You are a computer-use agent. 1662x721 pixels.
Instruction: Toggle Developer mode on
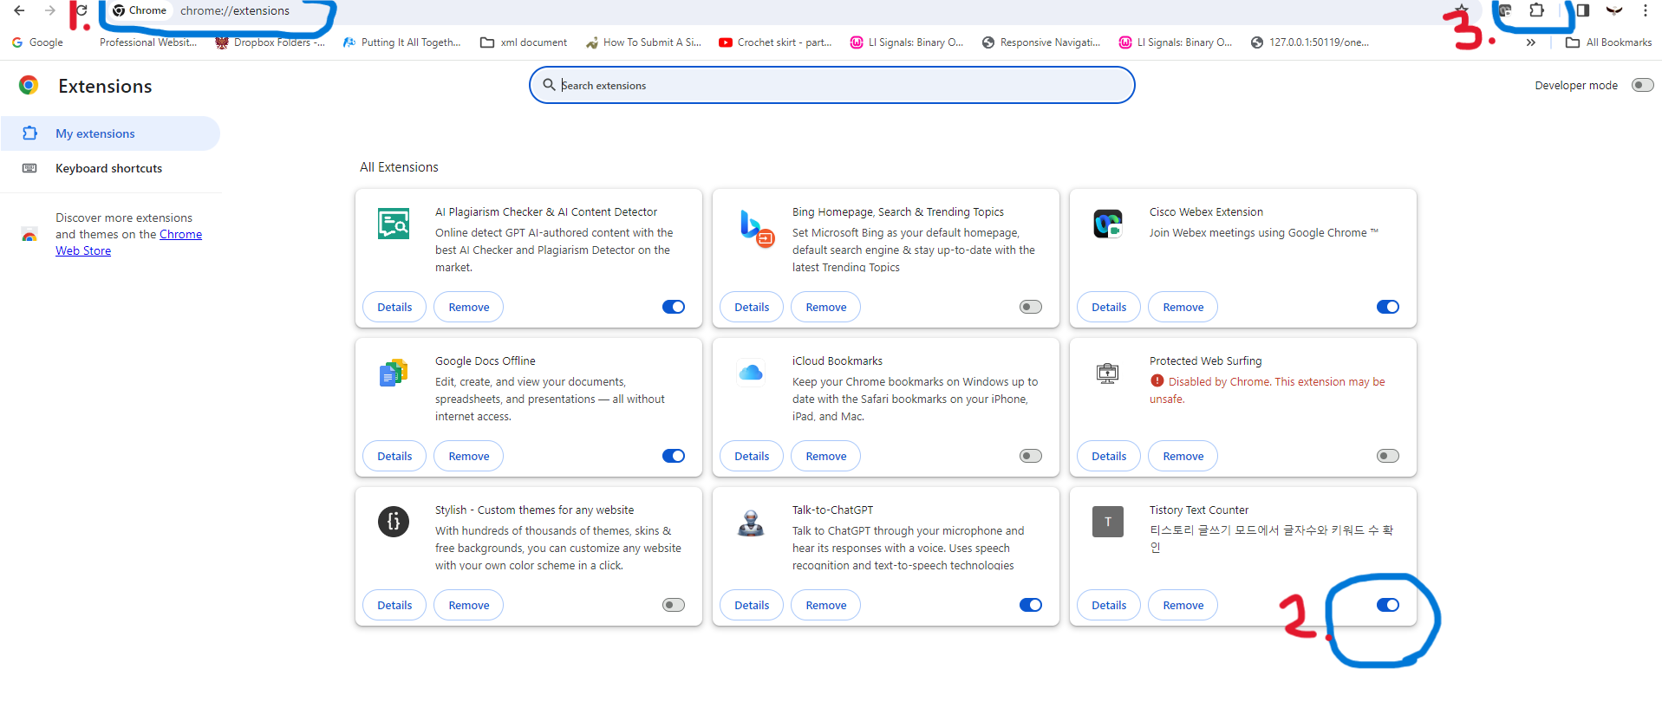[x=1642, y=85]
